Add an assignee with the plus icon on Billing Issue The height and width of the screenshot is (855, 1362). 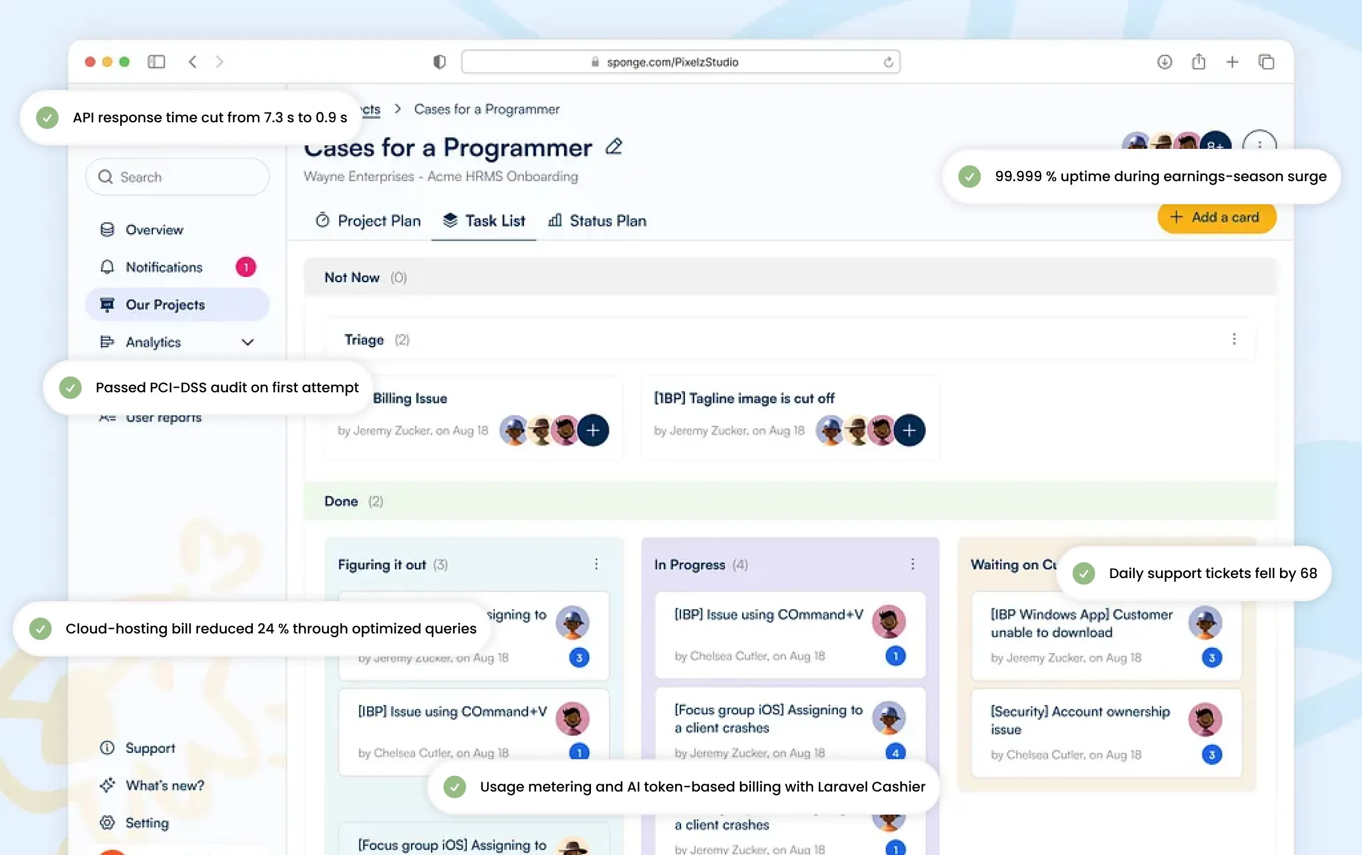point(593,430)
